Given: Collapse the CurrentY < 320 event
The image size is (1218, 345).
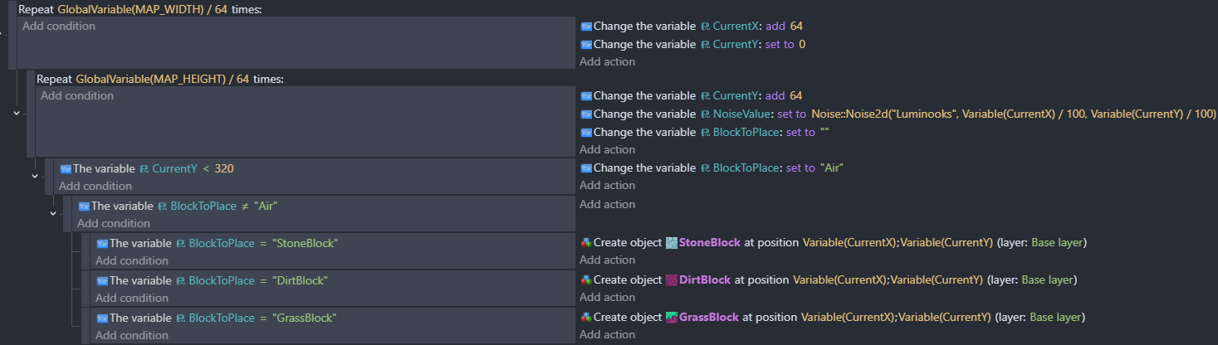Looking at the screenshot, I should click(x=35, y=176).
